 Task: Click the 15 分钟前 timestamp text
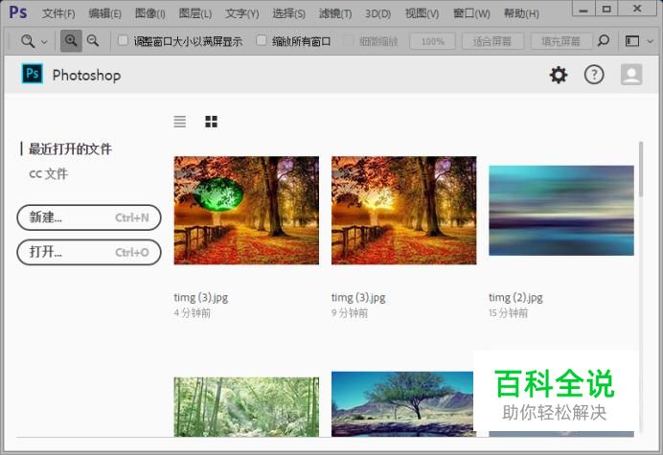(508, 313)
